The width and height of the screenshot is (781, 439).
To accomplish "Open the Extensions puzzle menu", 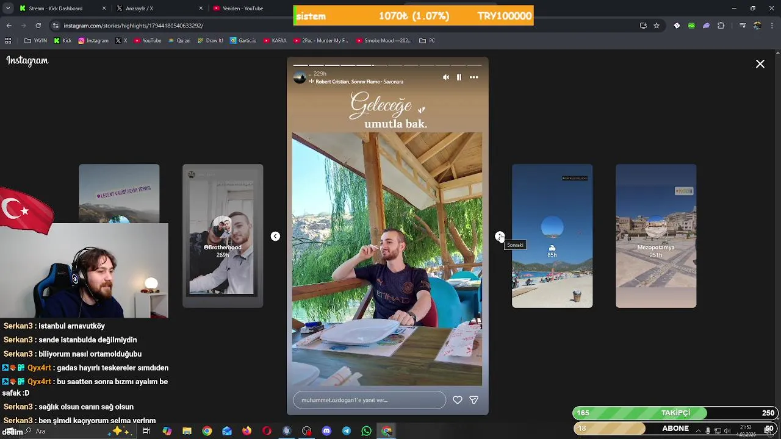I will pos(721,26).
